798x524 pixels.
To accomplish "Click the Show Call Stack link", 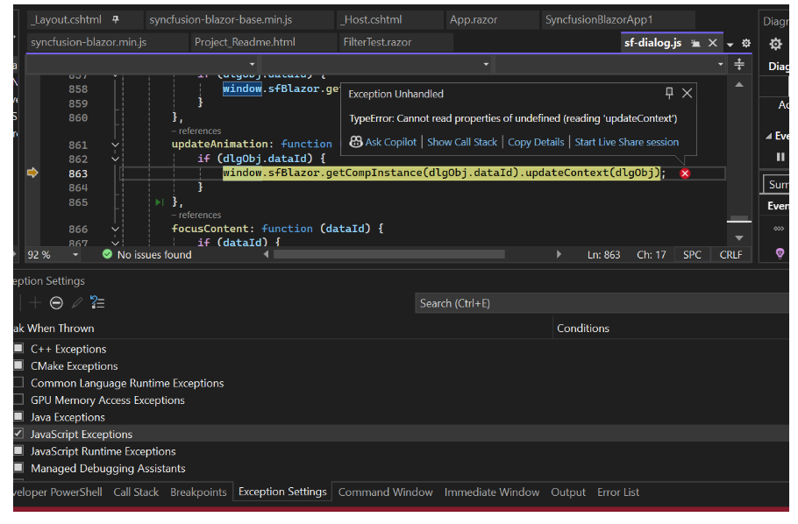I will click(x=462, y=142).
